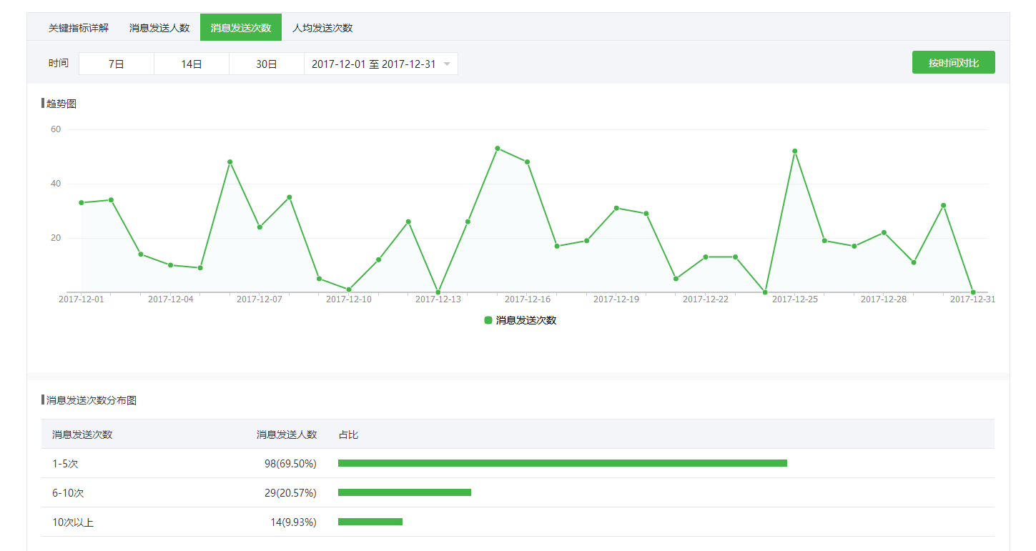Click the 10次以上 row label
The width and height of the screenshot is (1036, 551).
pos(73,522)
